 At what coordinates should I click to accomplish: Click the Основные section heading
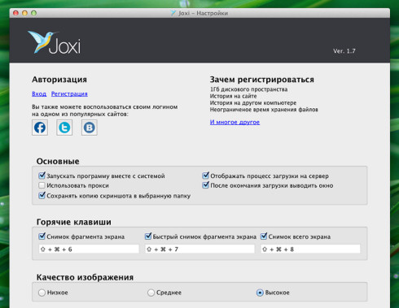[58, 162]
